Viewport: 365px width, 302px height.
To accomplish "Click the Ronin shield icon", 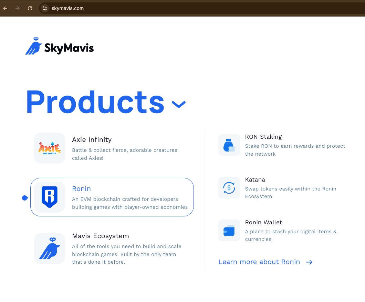I will [50, 197].
